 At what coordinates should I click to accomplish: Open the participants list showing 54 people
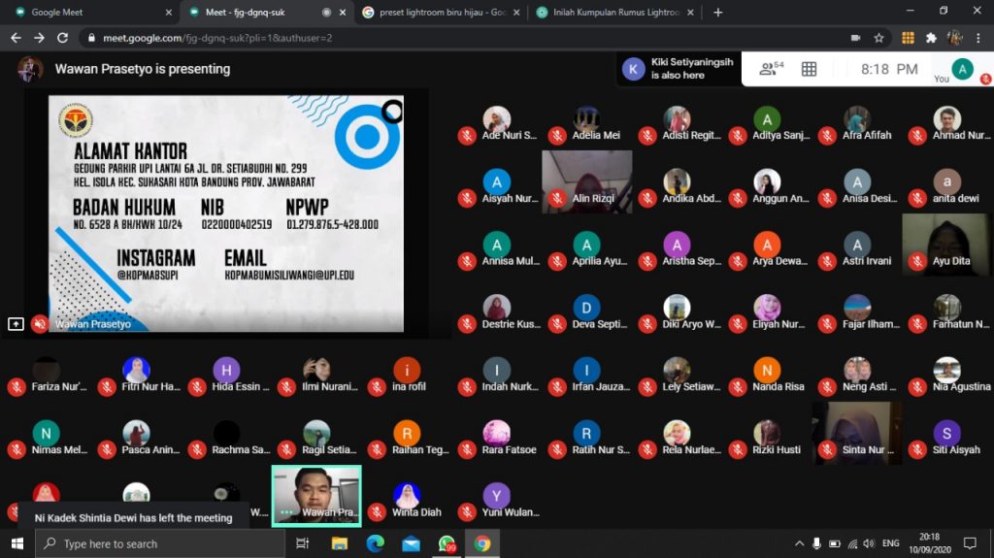[772, 69]
